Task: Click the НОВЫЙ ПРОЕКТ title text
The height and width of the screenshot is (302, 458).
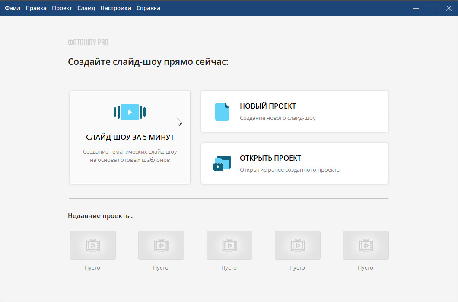Action: coord(268,106)
